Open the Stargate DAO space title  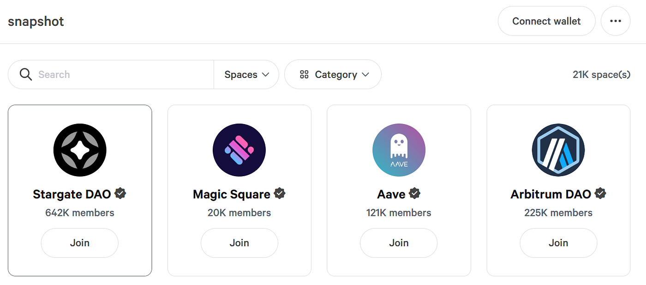pyautogui.click(x=72, y=194)
